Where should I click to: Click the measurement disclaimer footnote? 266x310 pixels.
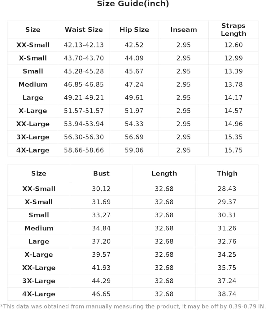(x=133, y=307)
